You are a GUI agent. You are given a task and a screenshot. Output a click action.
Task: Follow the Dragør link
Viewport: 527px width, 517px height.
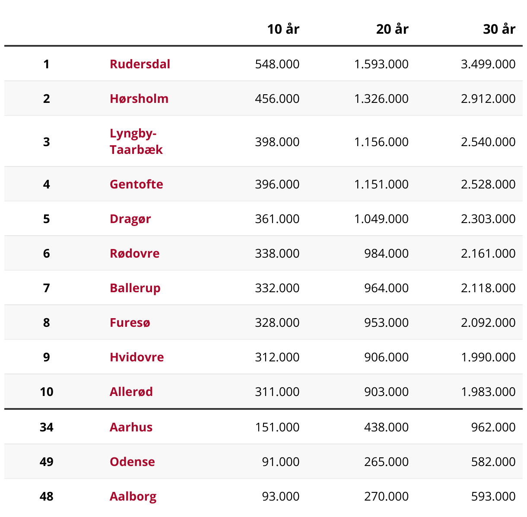[130, 219]
